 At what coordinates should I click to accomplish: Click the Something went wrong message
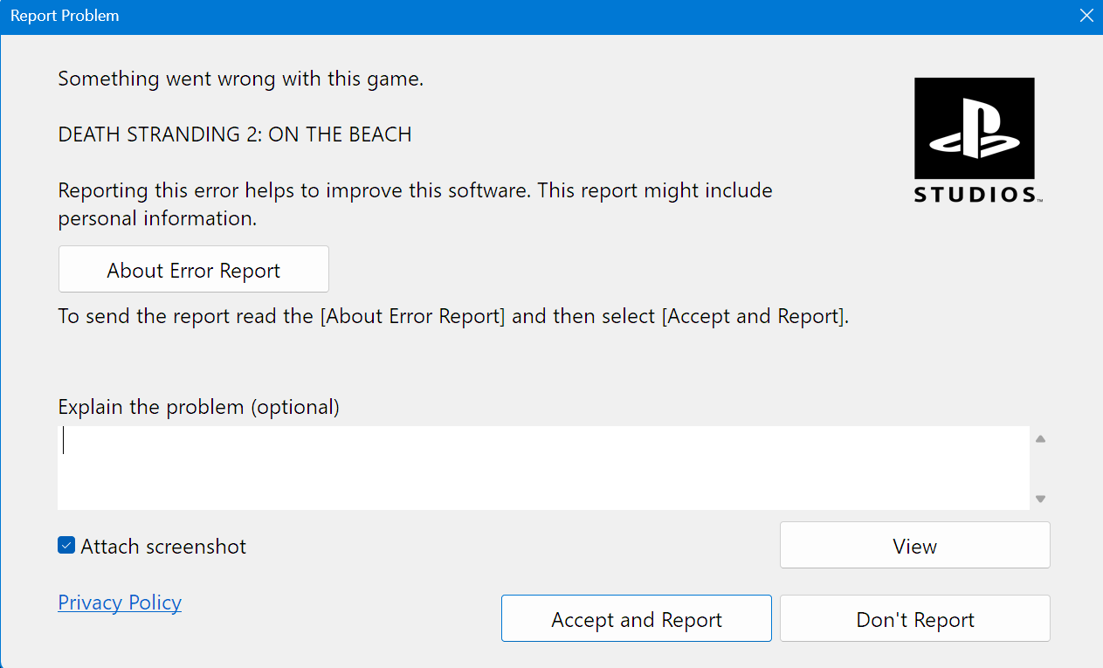[x=240, y=79]
